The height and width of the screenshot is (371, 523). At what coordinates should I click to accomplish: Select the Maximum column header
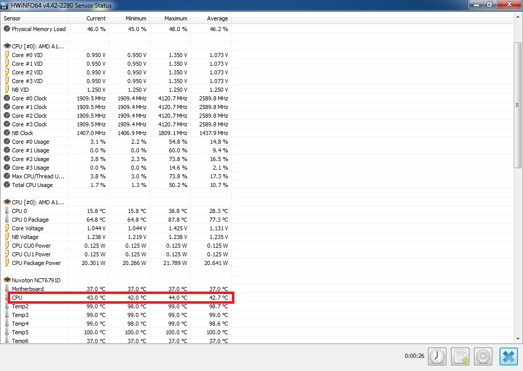pyautogui.click(x=170, y=18)
